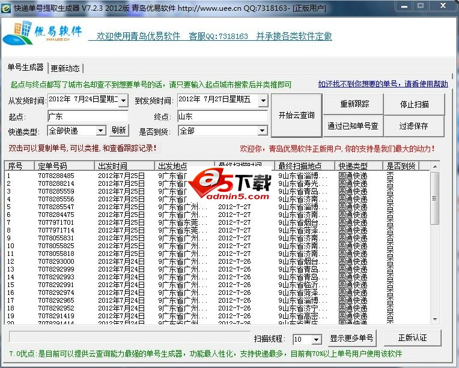Select order number 7078288214

(x=56, y=183)
